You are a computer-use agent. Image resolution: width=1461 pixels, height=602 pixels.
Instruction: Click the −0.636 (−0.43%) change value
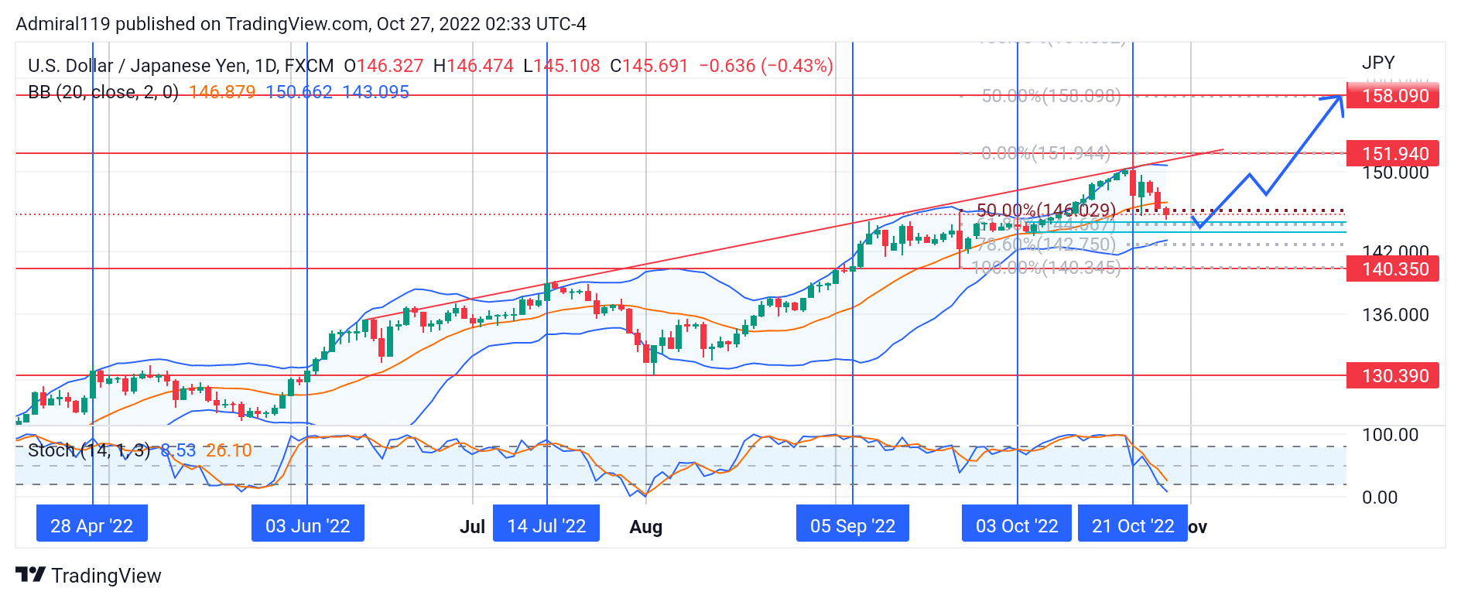click(766, 66)
